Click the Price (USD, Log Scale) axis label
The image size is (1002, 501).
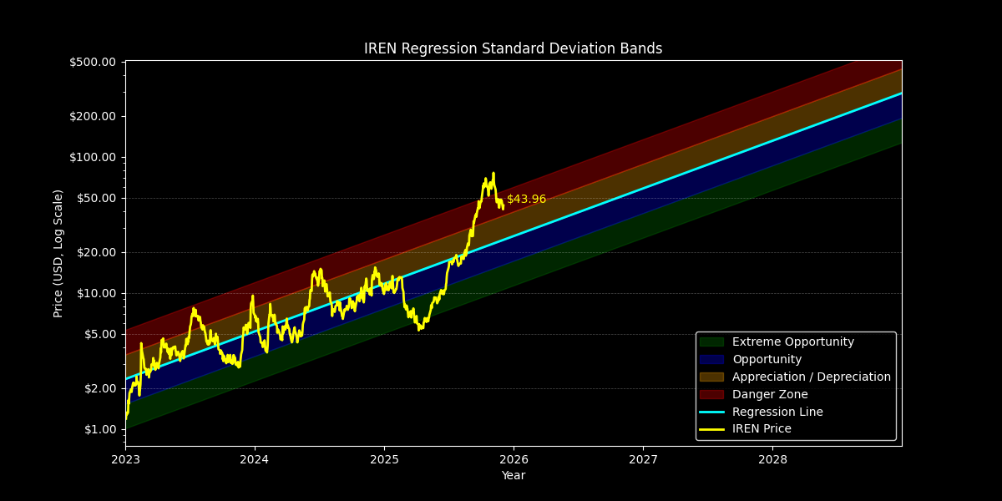[x=57, y=253]
